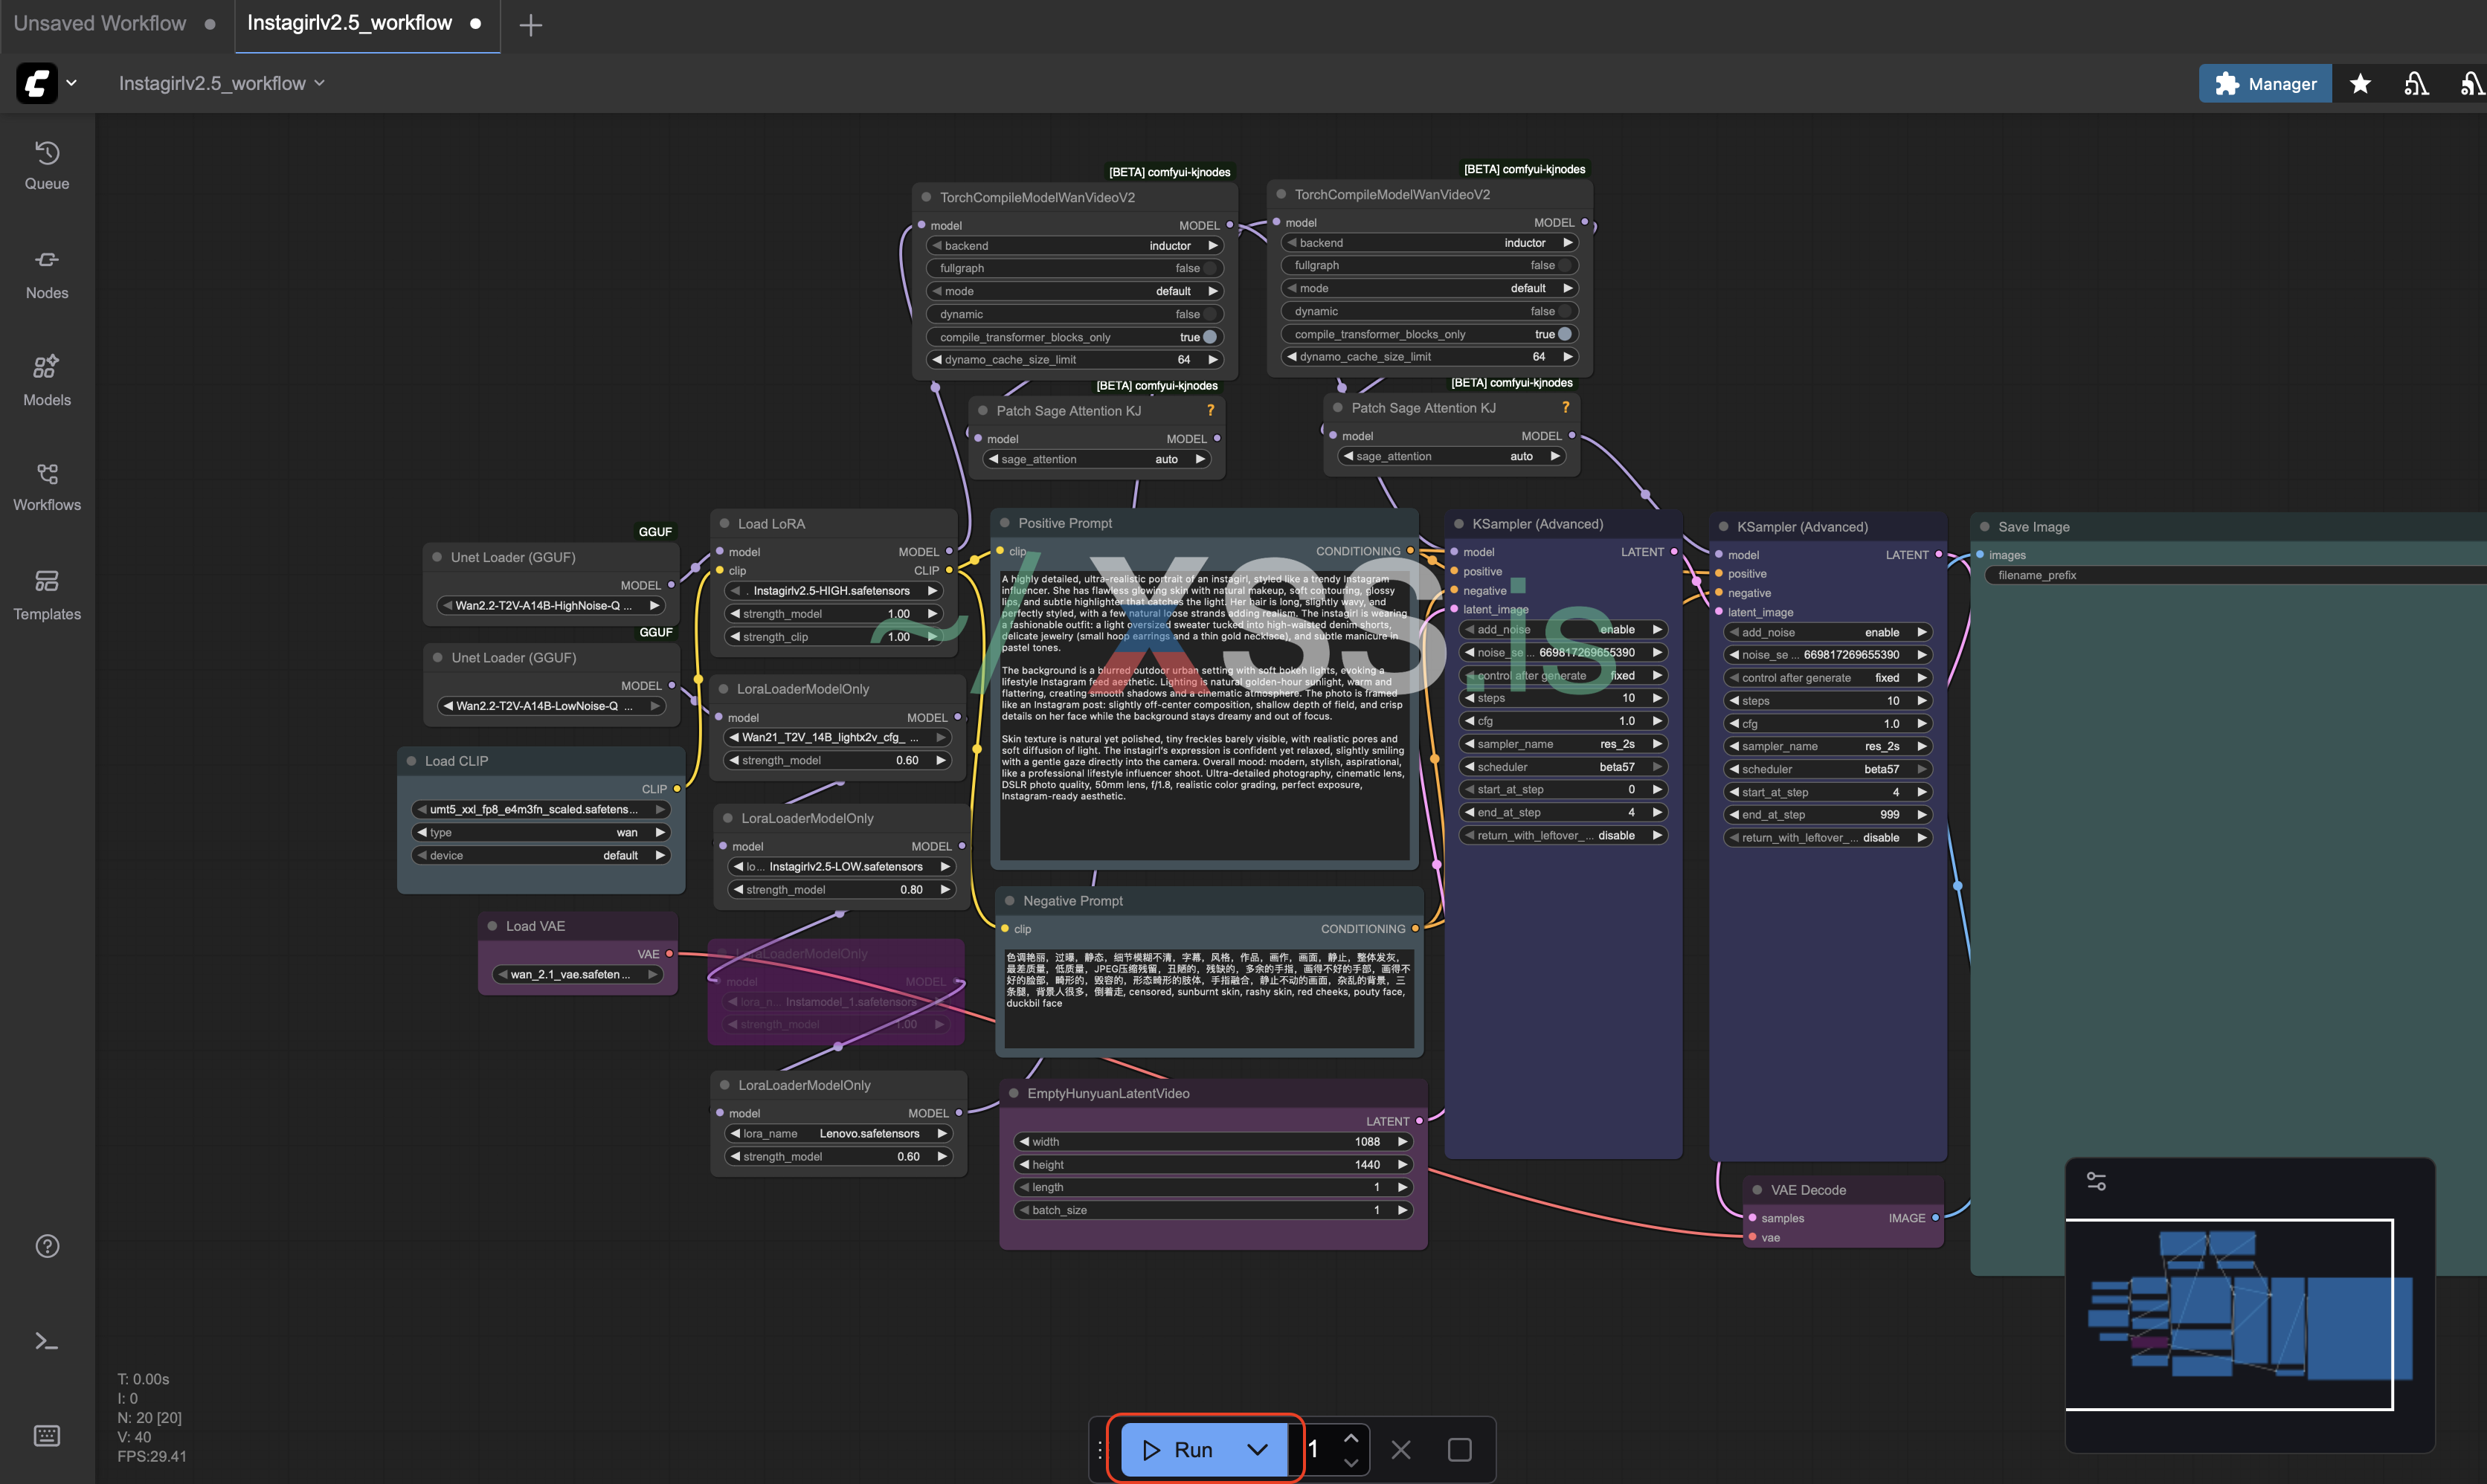This screenshot has width=2487, height=1484.
Task: Toggle dynamic on left TorchCompile node
Action: (1210, 314)
